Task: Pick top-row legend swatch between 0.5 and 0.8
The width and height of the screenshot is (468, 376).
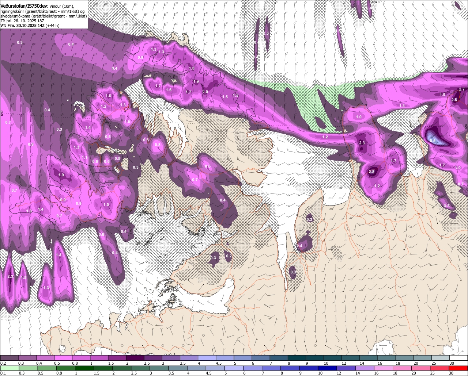Action: coord(63,358)
